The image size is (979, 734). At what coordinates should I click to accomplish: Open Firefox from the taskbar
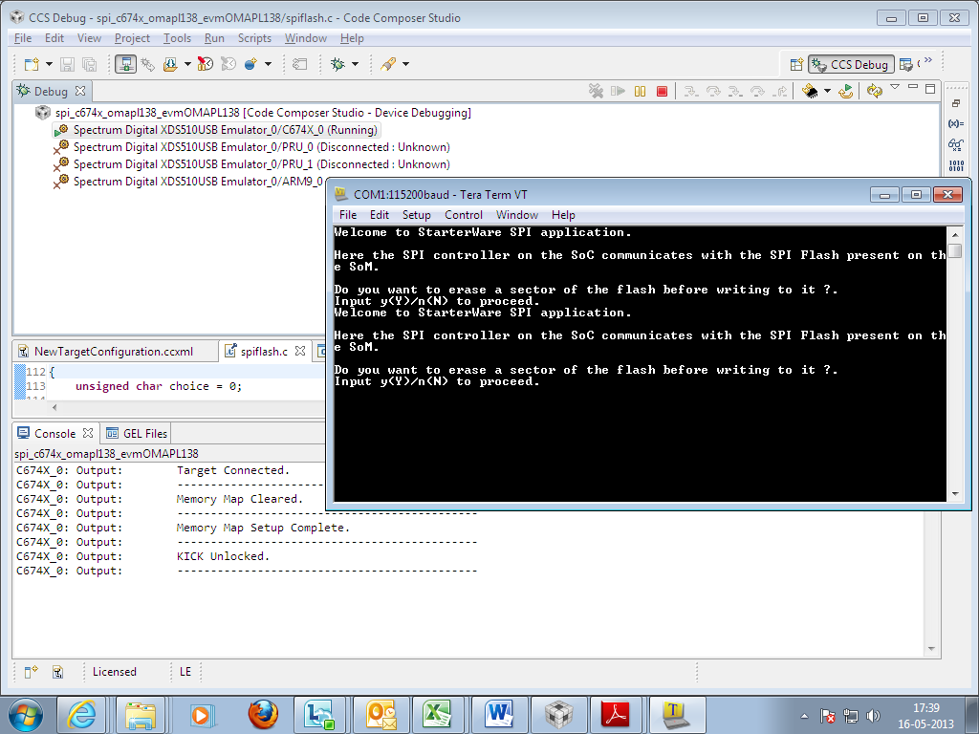point(263,715)
